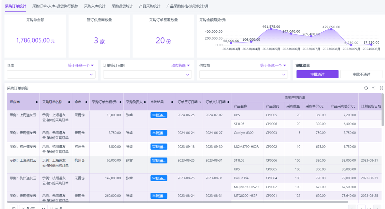Click the 计划到货日期 column header
This screenshot has height=209, width=385.
tap(371, 106)
